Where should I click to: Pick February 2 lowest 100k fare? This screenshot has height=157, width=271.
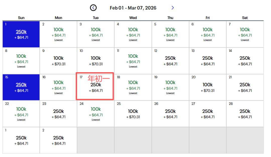coord(58,34)
